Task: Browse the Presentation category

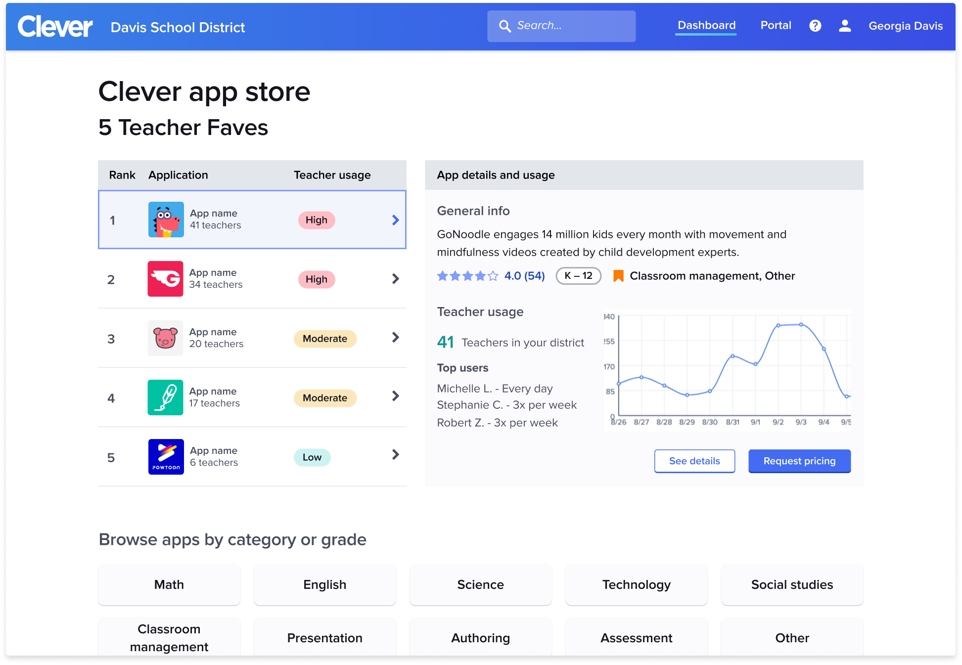Action: pyautogui.click(x=325, y=637)
